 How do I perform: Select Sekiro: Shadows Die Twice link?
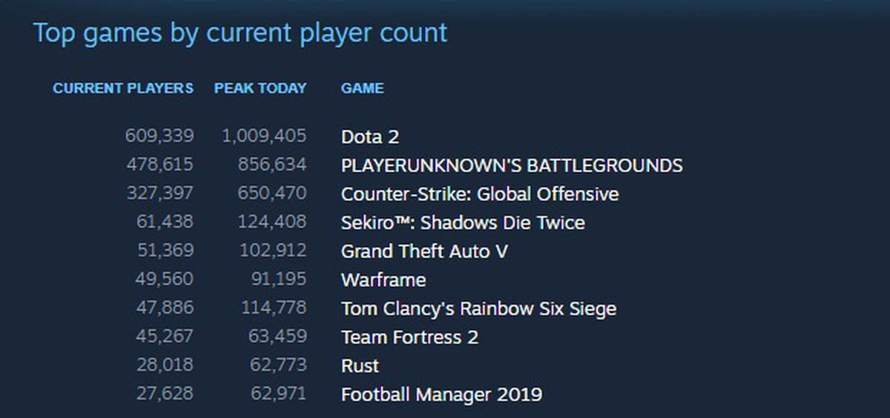pos(462,223)
